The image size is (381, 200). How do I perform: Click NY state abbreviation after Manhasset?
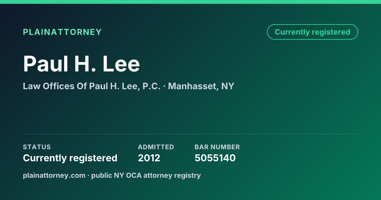tap(228, 86)
